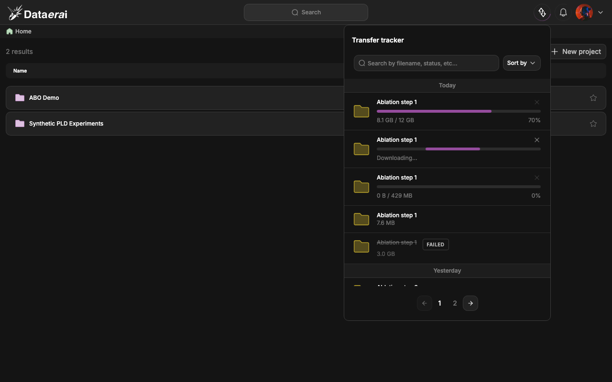Click the 2 results label

click(x=19, y=52)
